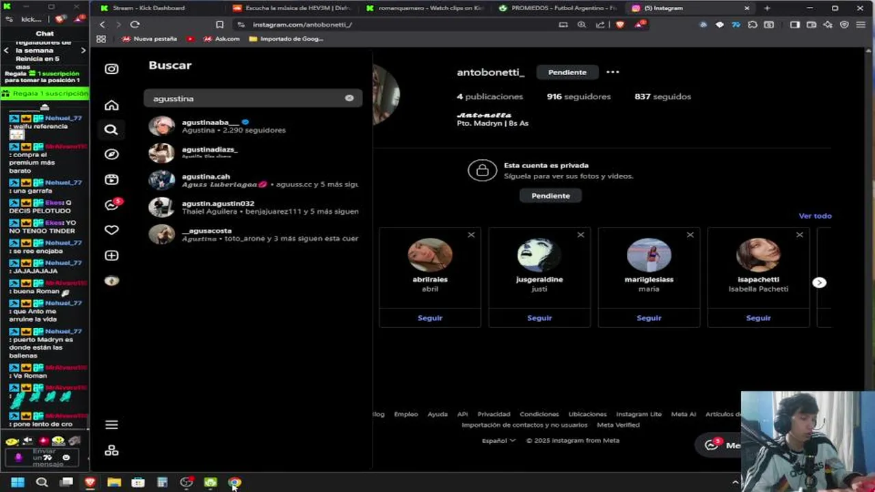Open Calculator from taskbar
875x492 pixels.
click(162, 482)
